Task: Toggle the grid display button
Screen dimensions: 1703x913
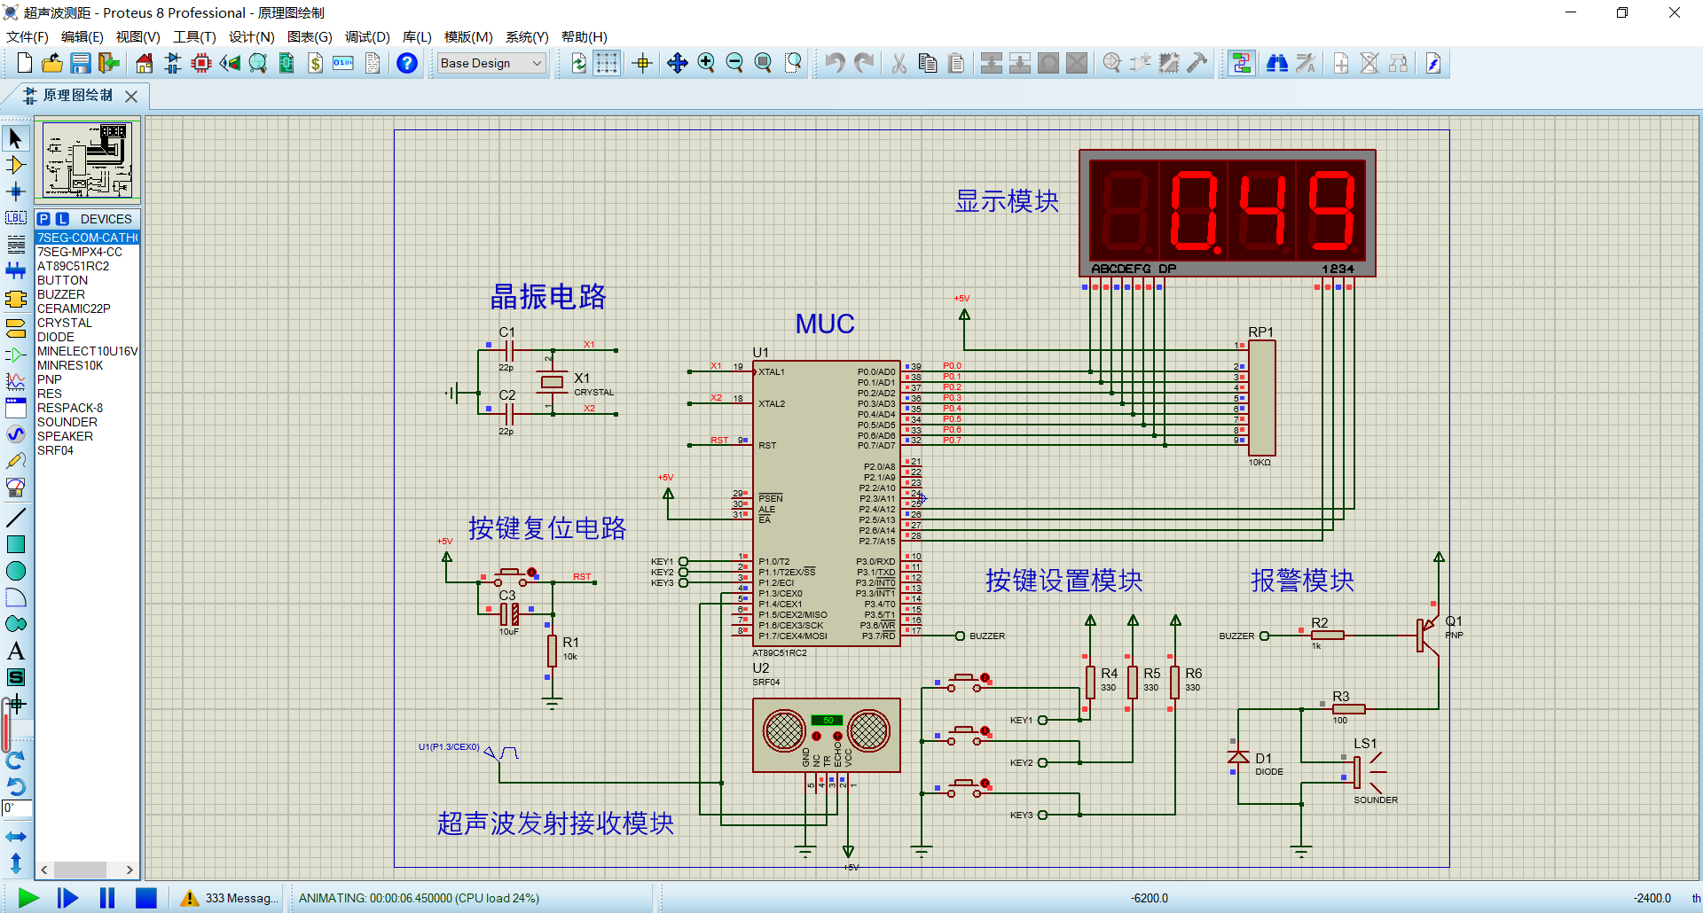Action: coord(607,63)
